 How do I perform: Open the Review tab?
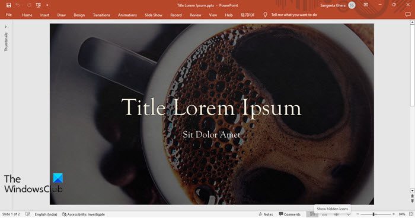click(x=195, y=15)
